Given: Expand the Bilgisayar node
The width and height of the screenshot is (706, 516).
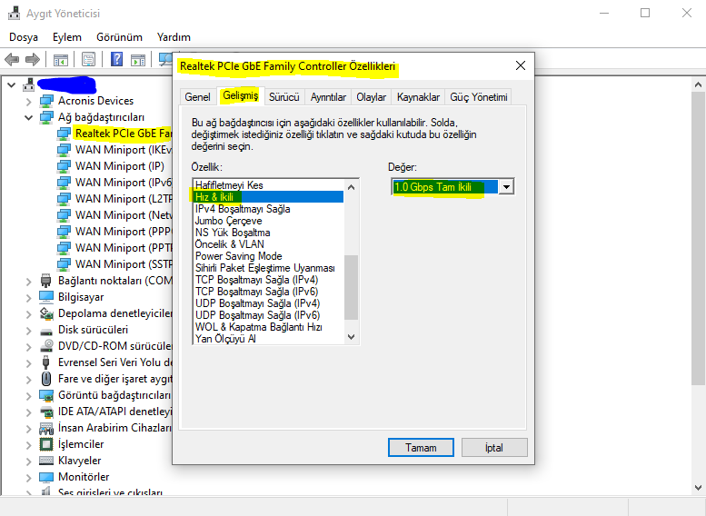Looking at the screenshot, I should coord(29,298).
